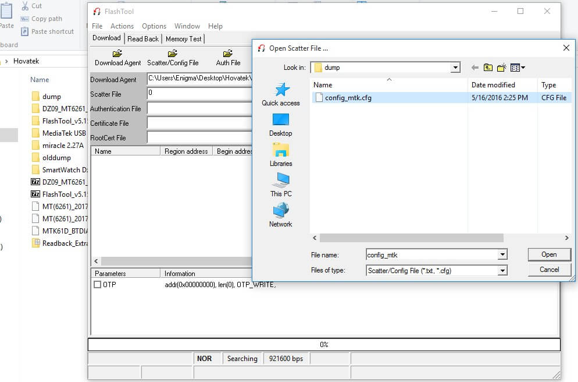Image resolution: width=578 pixels, height=382 pixels.
Task: Click the 0% progress bar
Action: coord(324,344)
